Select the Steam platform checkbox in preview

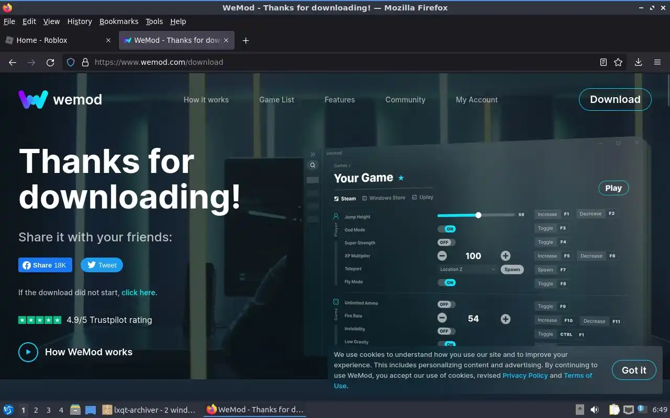coord(345,199)
